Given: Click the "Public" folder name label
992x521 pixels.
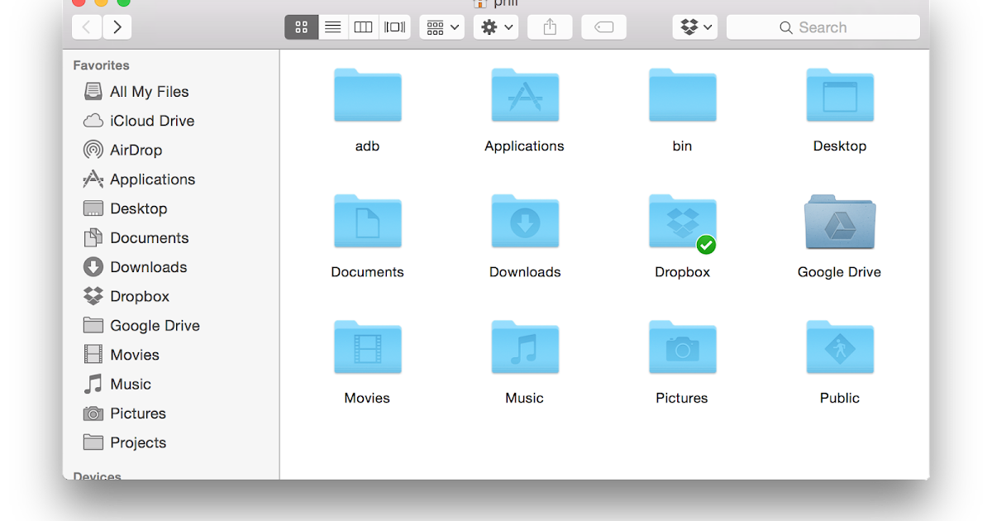Looking at the screenshot, I should [840, 398].
